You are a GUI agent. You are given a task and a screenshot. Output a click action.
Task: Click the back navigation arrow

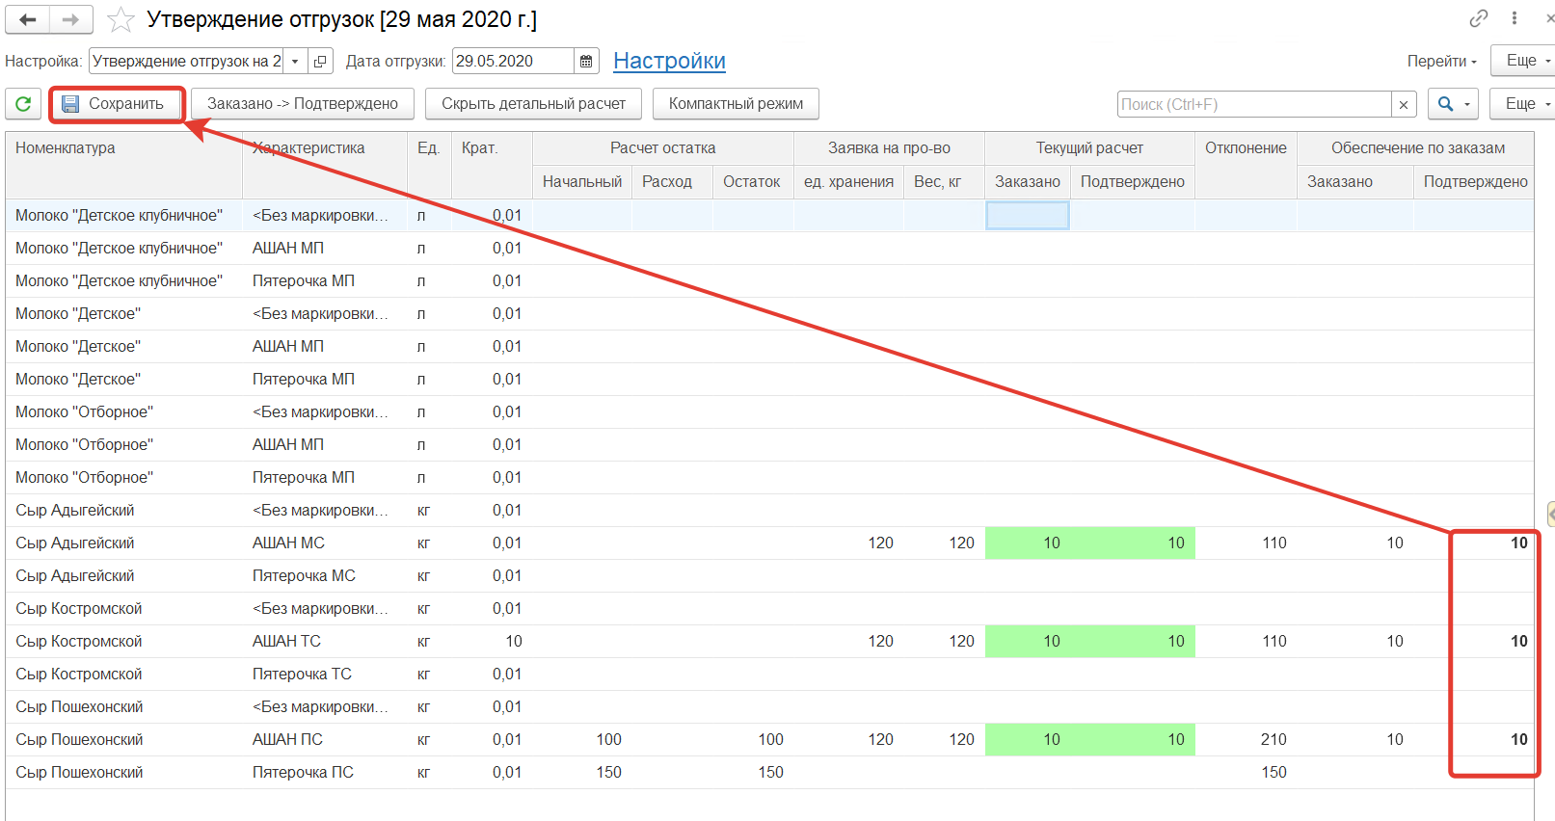[x=28, y=19]
